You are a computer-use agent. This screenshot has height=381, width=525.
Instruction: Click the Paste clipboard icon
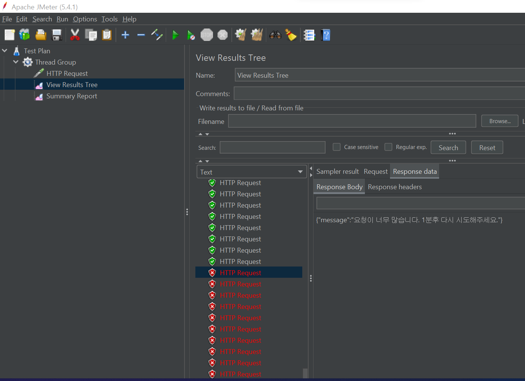point(107,35)
